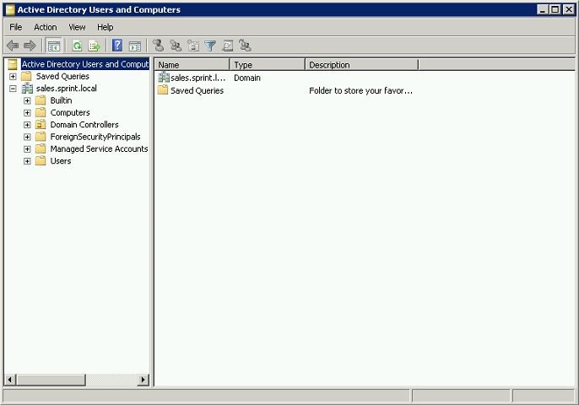Click the Add to group toolbar icon
The width and height of the screenshot is (579, 405).
click(x=245, y=46)
